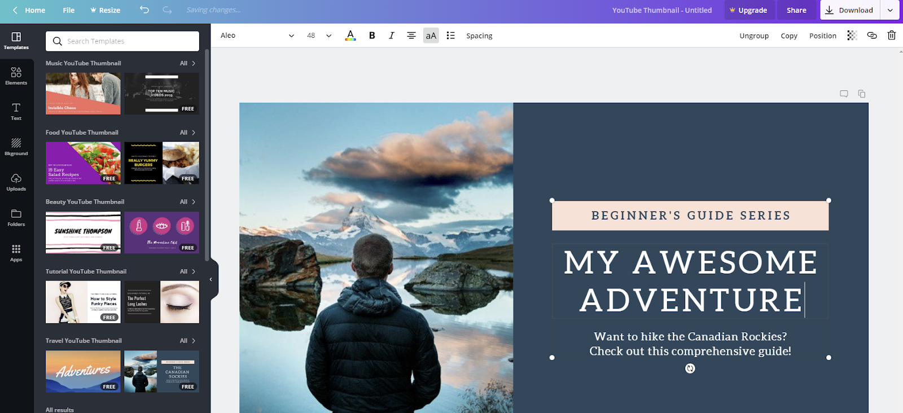This screenshot has width=903, height=413.
Task: Change text alignment
Action: (x=411, y=36)
